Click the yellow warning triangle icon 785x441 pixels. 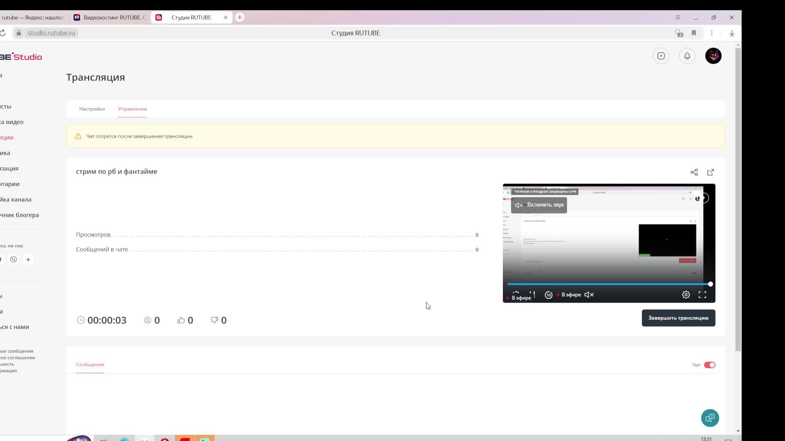[x=78, y=136]
